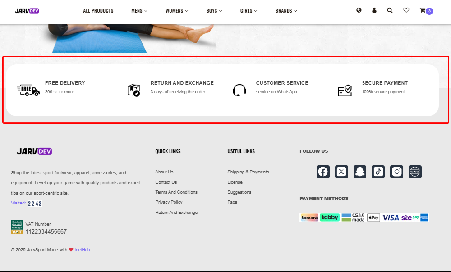Open the language globe icon
The width and height of the screenshot is (451, 272).
[x=359, y=10]
